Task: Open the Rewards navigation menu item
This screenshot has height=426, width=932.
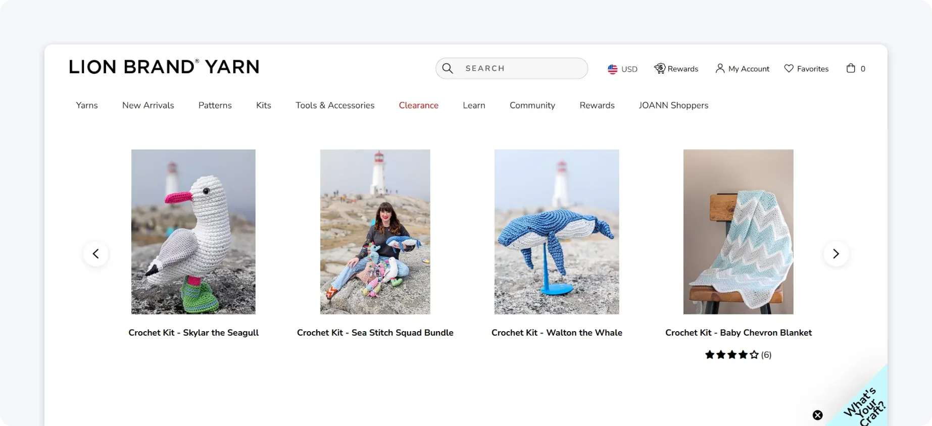Action: tap(597, 105)
